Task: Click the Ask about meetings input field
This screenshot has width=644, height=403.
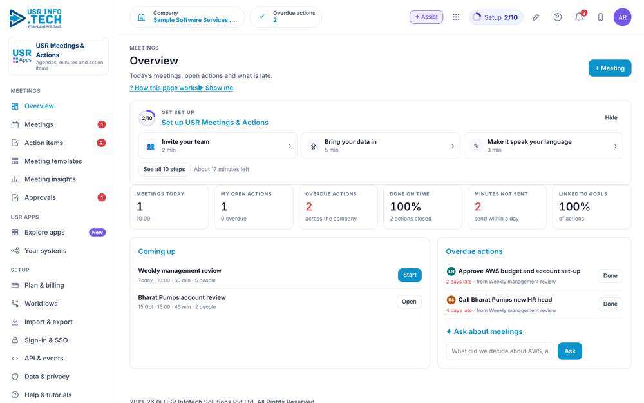Action: pyautogui.click(x=500, y=351)
